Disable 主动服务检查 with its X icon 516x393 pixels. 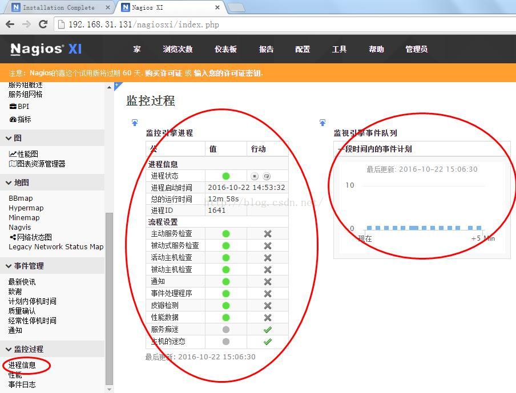pyautogui.click(x=268, y=234)
